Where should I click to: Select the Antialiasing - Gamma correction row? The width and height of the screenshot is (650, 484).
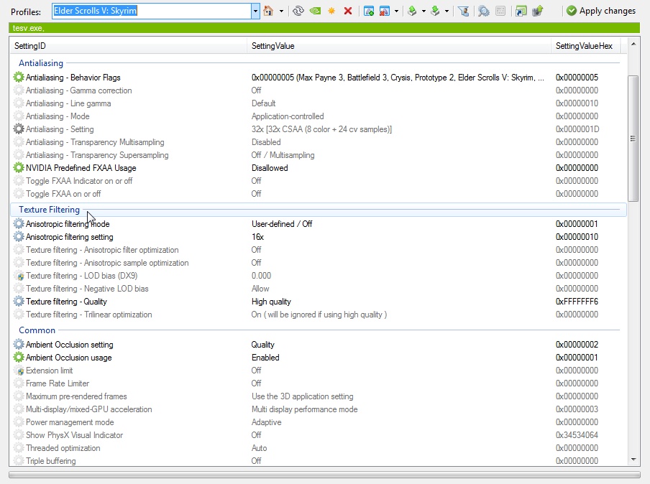(x=319, y=90)
